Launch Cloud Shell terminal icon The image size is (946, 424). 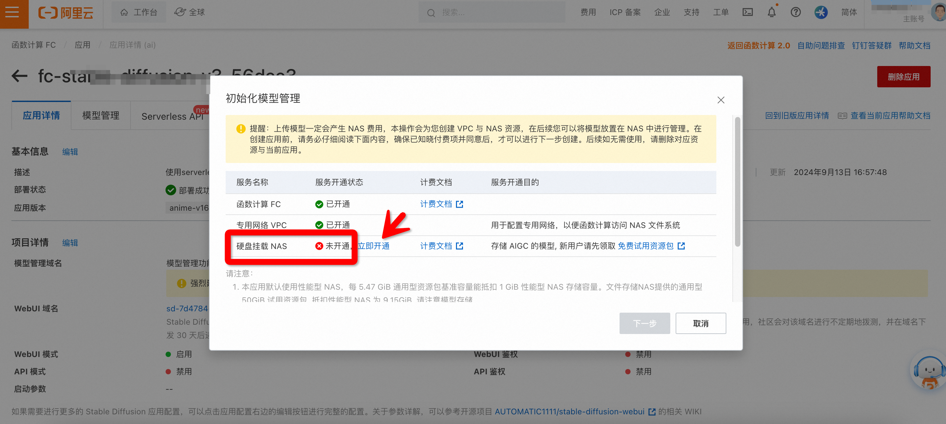[x=748, y=12]
